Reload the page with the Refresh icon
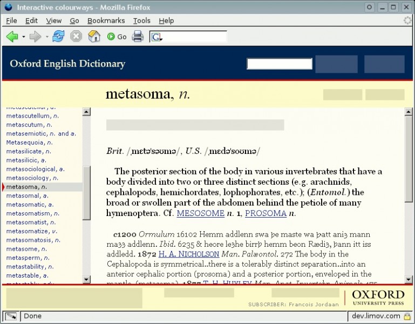 point(58,37)
